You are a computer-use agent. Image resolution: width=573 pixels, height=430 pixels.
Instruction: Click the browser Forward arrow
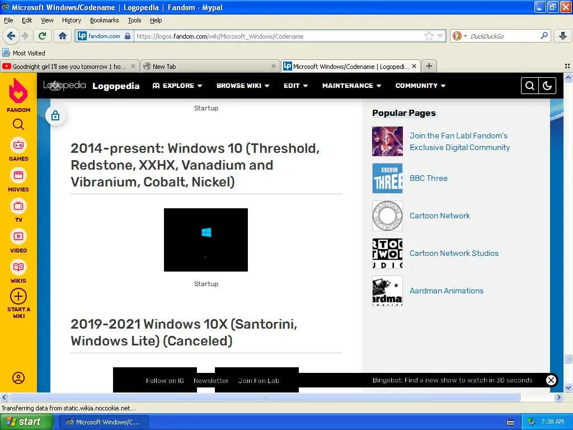pos(25,36)
